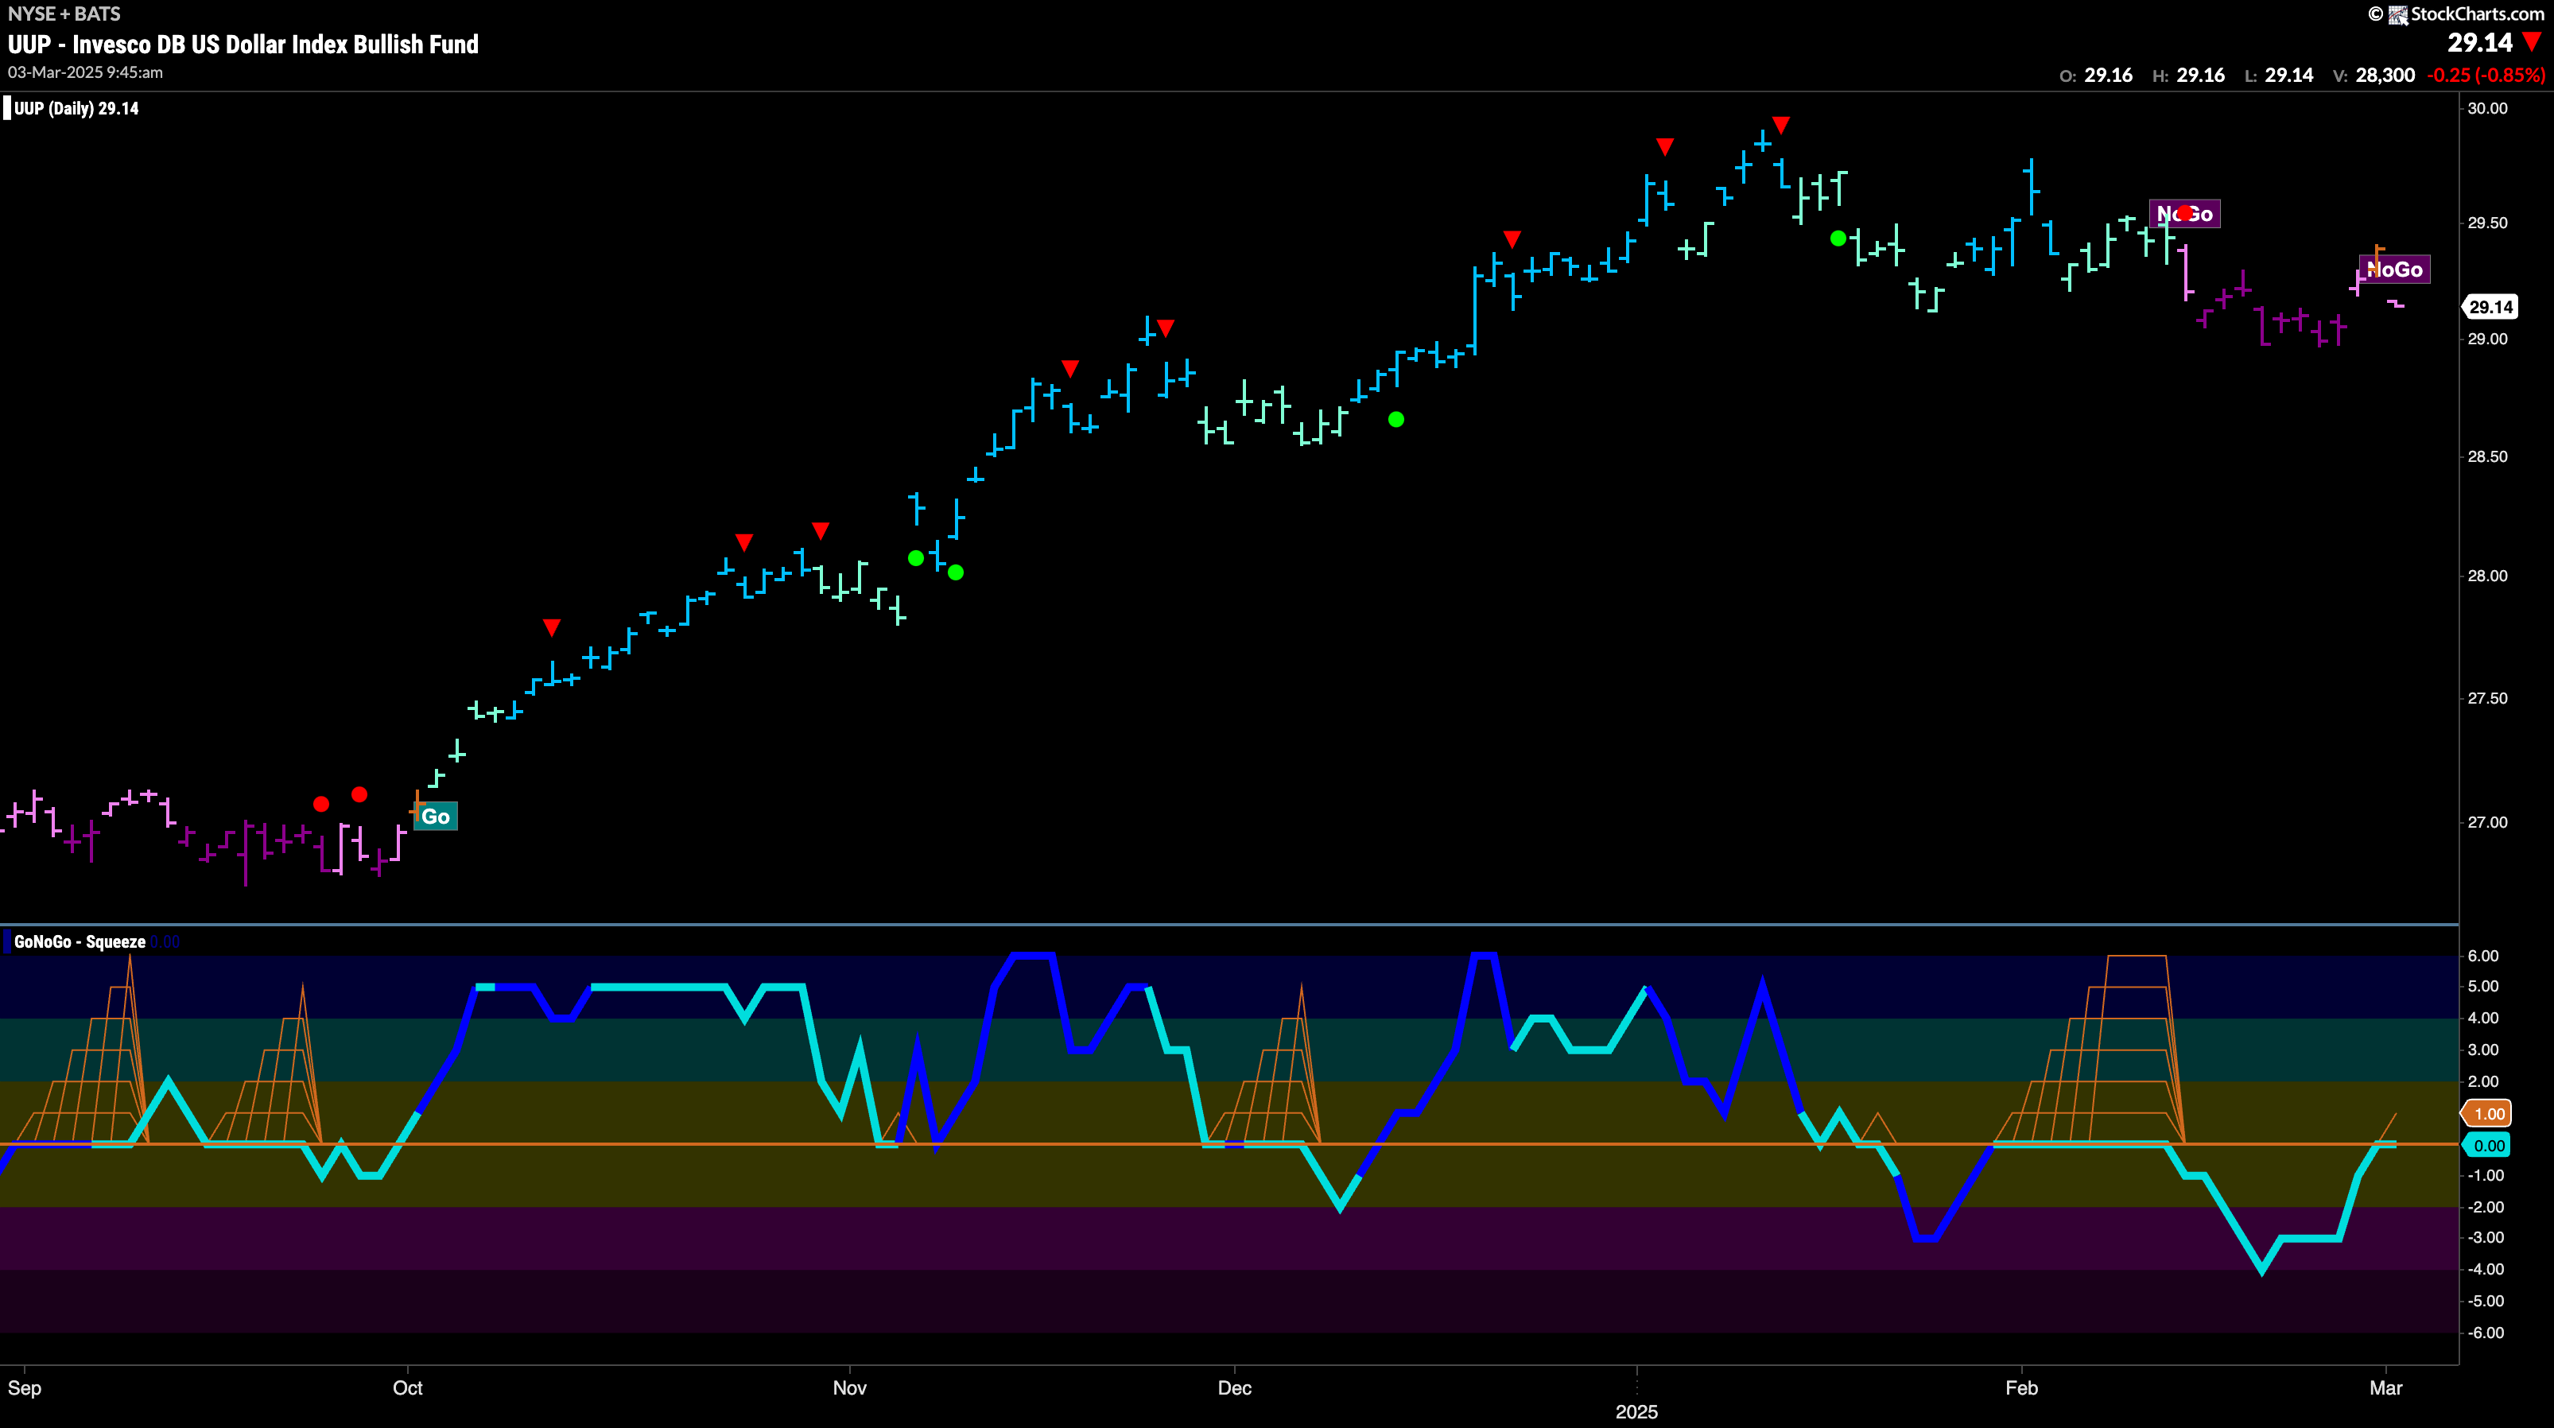Click the Oct label on the date axis
Image resolution: width=2554 pixels, height=1428 pixels.
(407, 1387)
